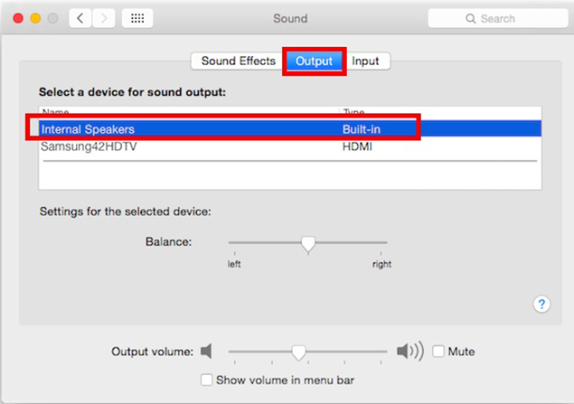
Task: Click the yellow minimize window button
Action: pos(35,18)
